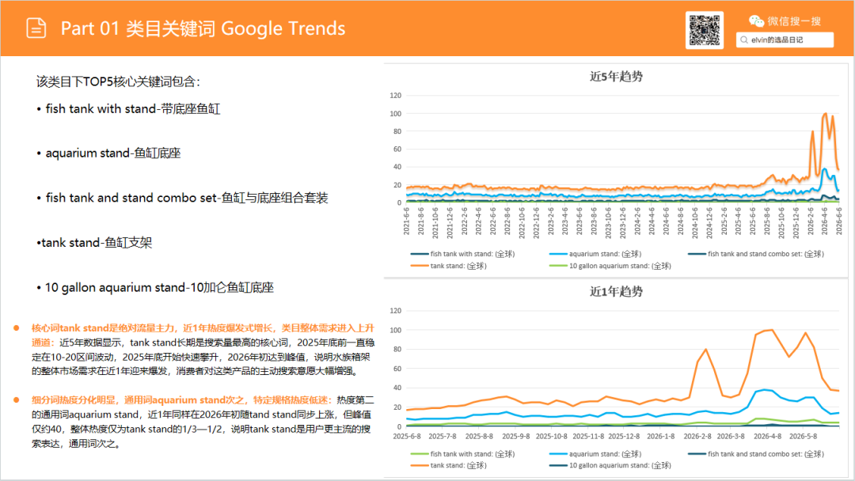Screen dimensions: 855x481
Task: Click x-axis date 2026-5-8 in 近1年趋势 chart
Action: pos(804,437)
